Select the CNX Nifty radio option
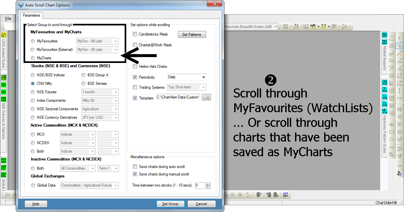The width and height of the screenshot is (404, 212). (33, 83)
